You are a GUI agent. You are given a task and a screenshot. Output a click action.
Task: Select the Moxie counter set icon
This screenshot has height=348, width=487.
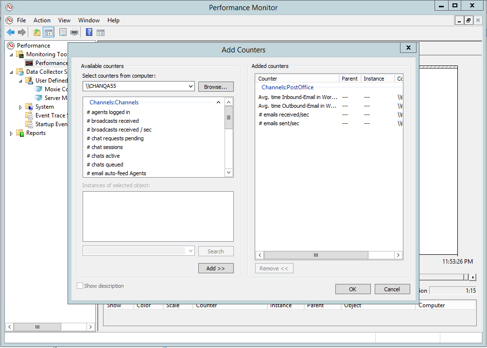[x=38, y=89]
